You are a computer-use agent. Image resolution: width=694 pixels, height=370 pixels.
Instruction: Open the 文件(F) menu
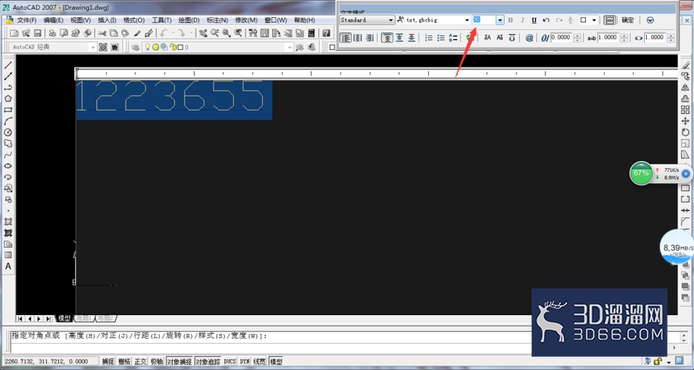[26, 20]
